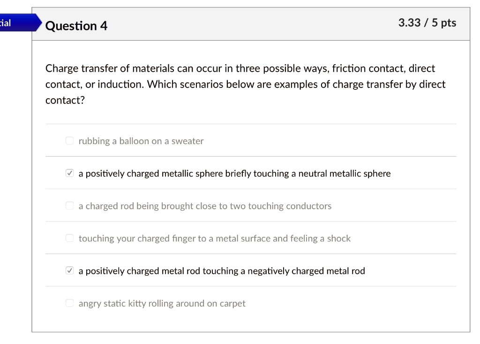This screenshot has width=480, height=344.
Task: Click the question prompt paragraph
Action: (x=246, y=84)
